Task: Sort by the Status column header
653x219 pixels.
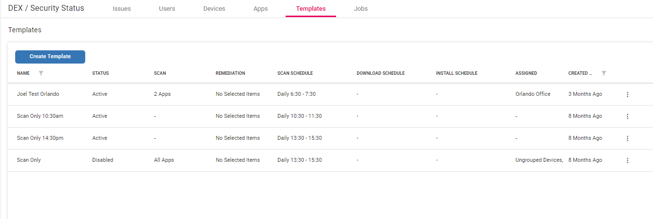Action: click(100, 73)
